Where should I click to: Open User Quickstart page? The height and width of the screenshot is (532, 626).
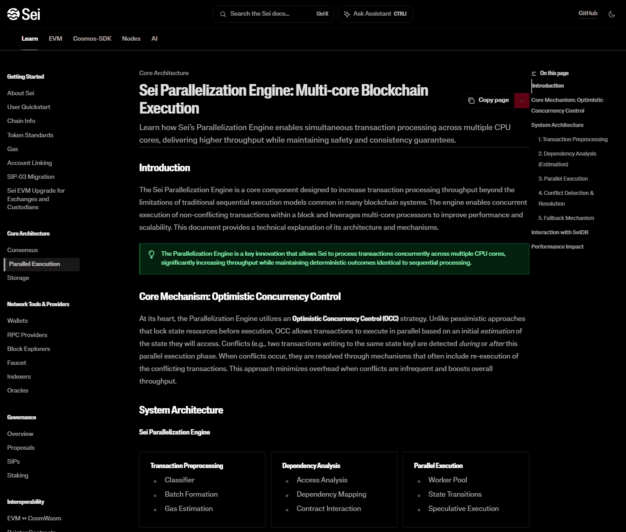(29, 107)
